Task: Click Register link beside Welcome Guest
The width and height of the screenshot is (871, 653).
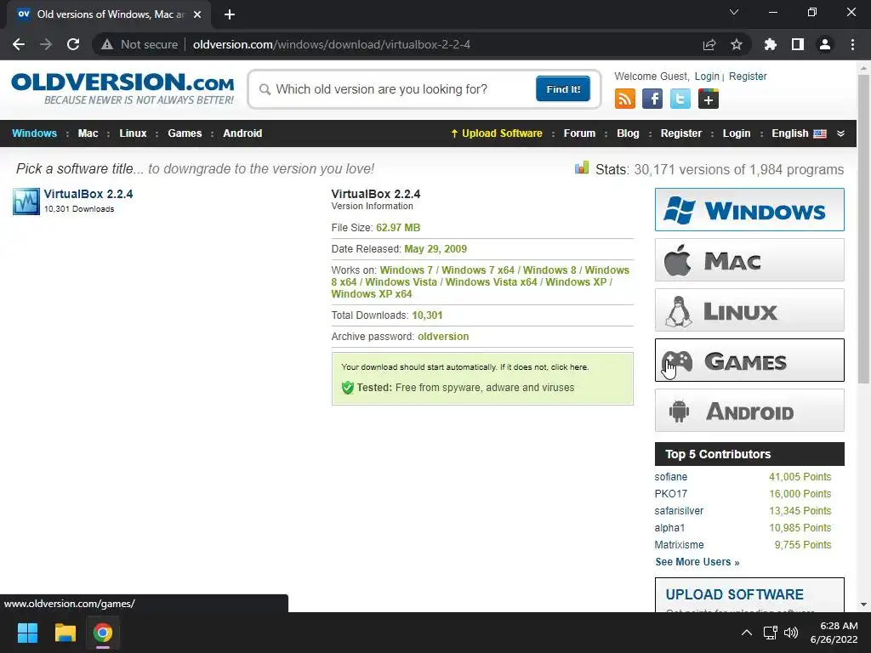Action: click(748, 76)
